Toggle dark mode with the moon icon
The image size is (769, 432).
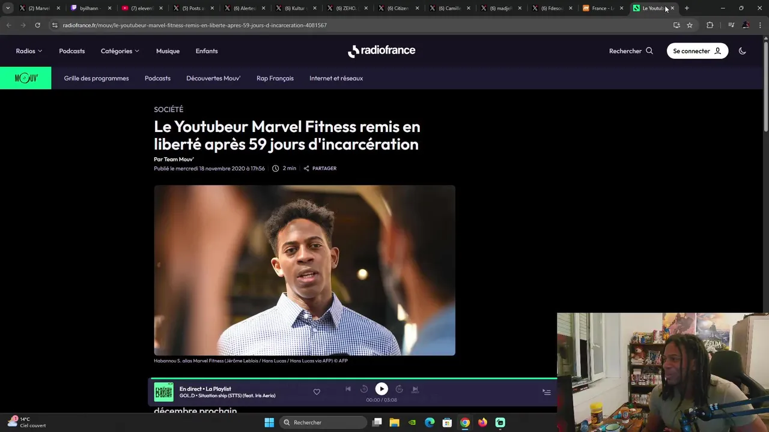pos(742,51)
